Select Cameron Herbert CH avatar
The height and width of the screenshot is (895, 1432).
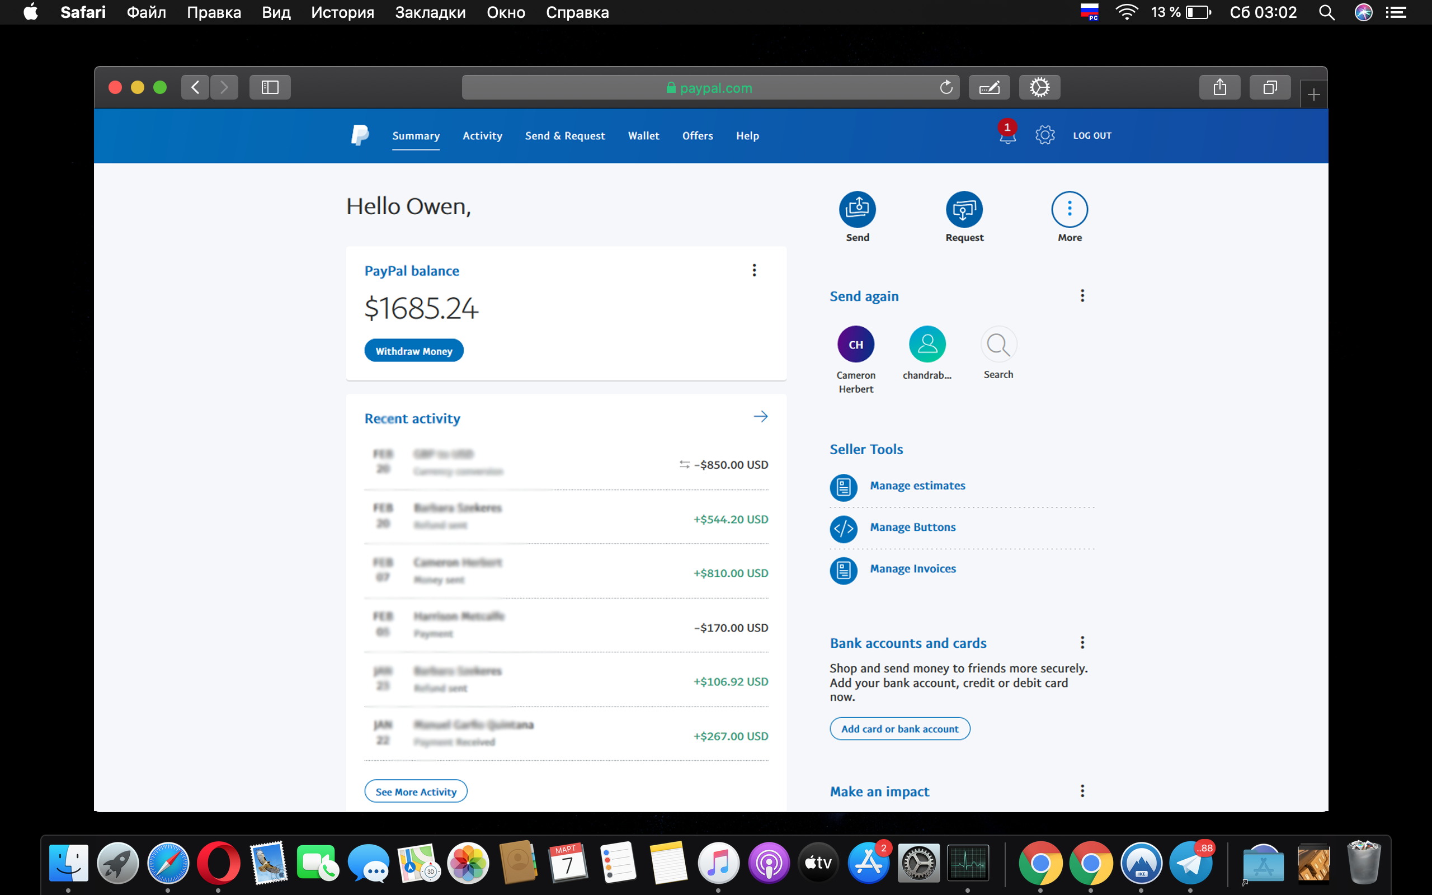[856, 345]
